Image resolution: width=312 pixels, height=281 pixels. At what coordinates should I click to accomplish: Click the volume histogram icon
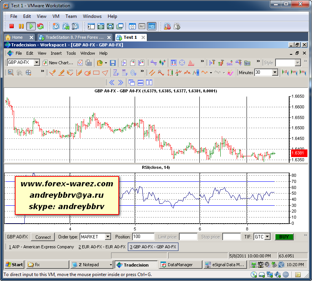[192, 63]
